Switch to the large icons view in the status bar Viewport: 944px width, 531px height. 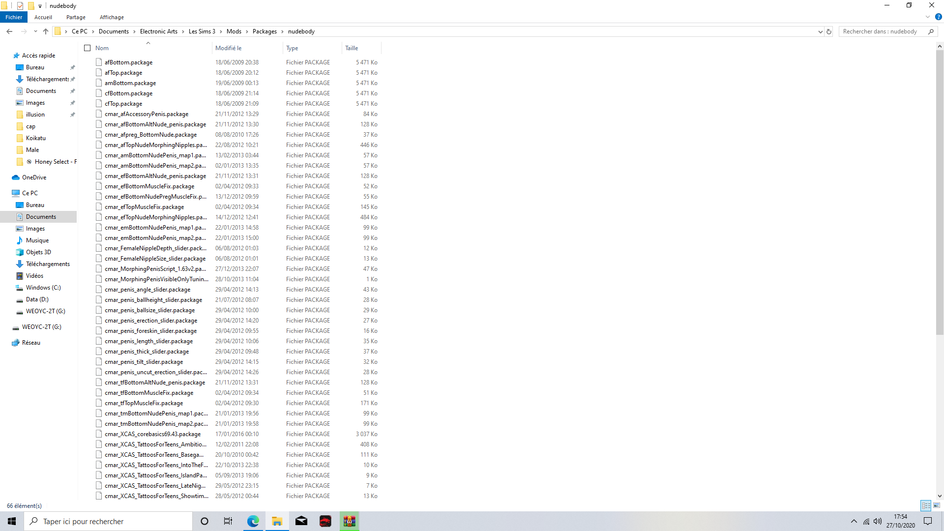pos(937,505)
